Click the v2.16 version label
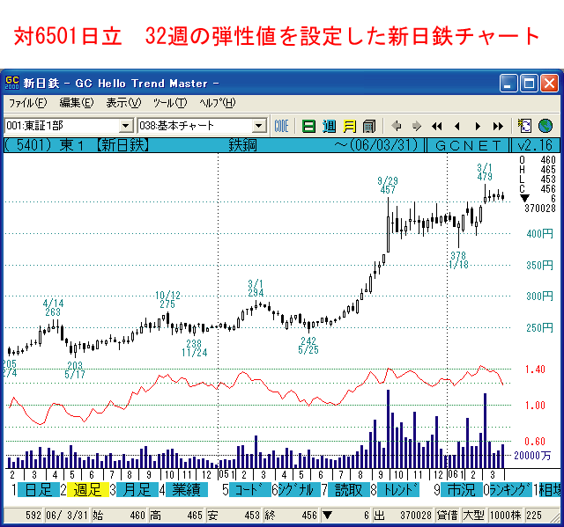The height and width of the screenshot is (527, 564). click(535, 145)
